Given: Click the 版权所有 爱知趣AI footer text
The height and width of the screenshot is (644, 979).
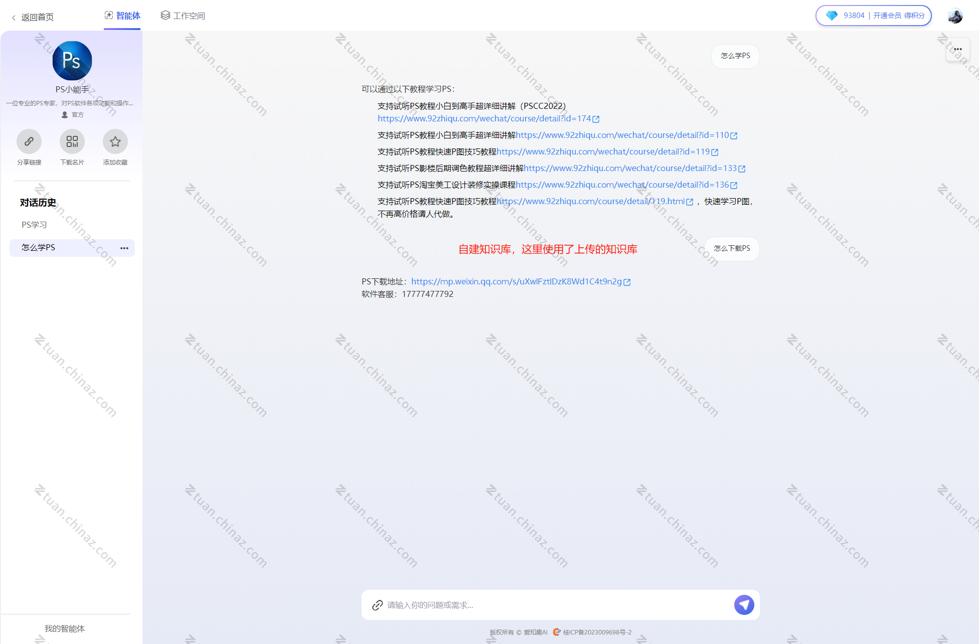Looking at the screenshot, I should tap(519, 632).
